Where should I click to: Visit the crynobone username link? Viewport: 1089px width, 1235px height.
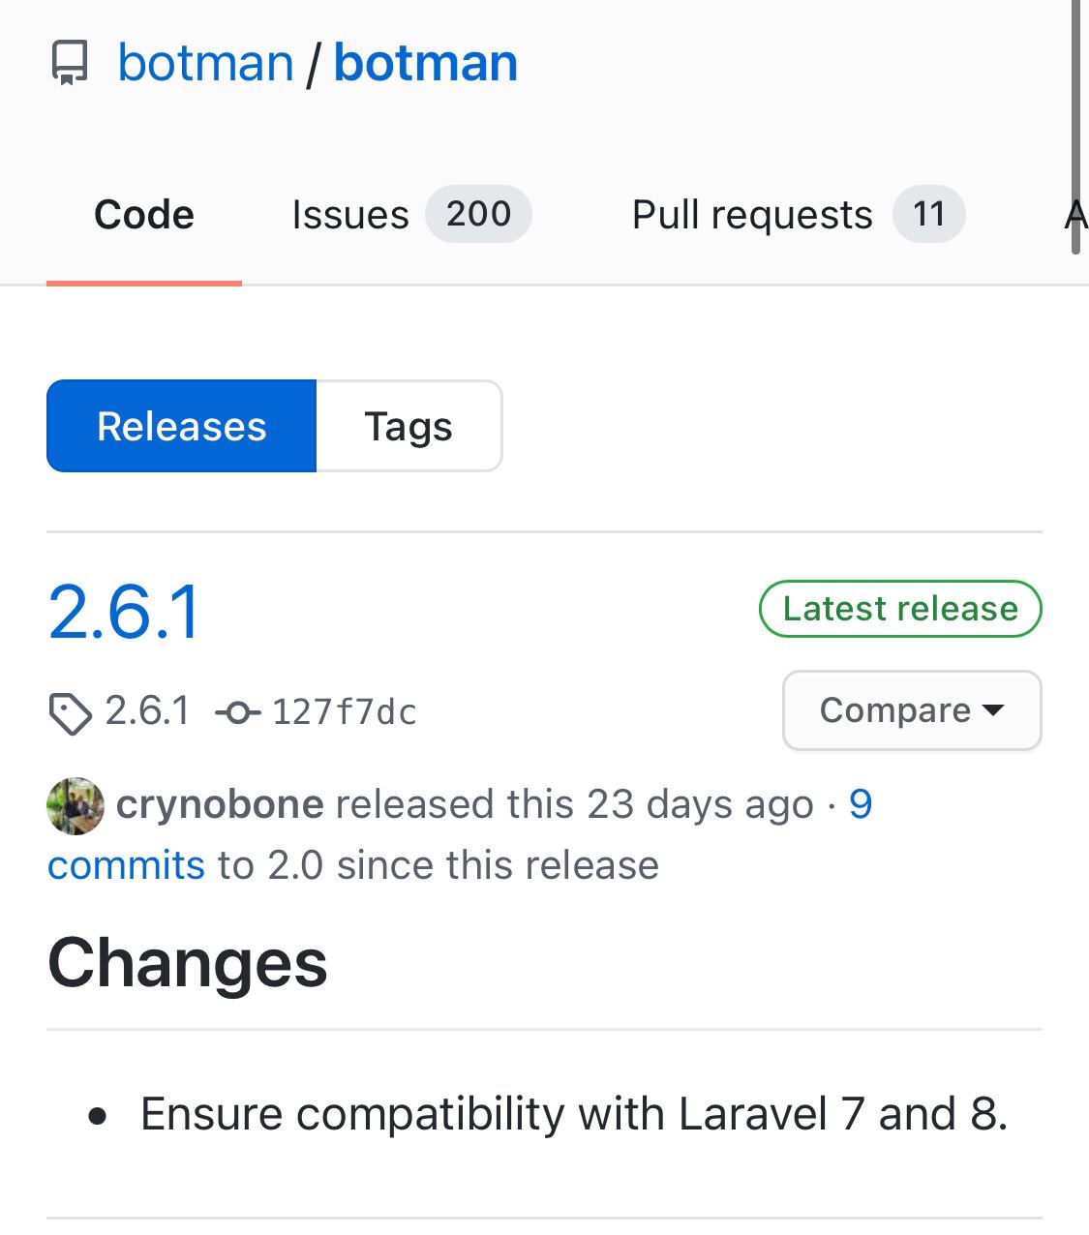click(220, 804)
